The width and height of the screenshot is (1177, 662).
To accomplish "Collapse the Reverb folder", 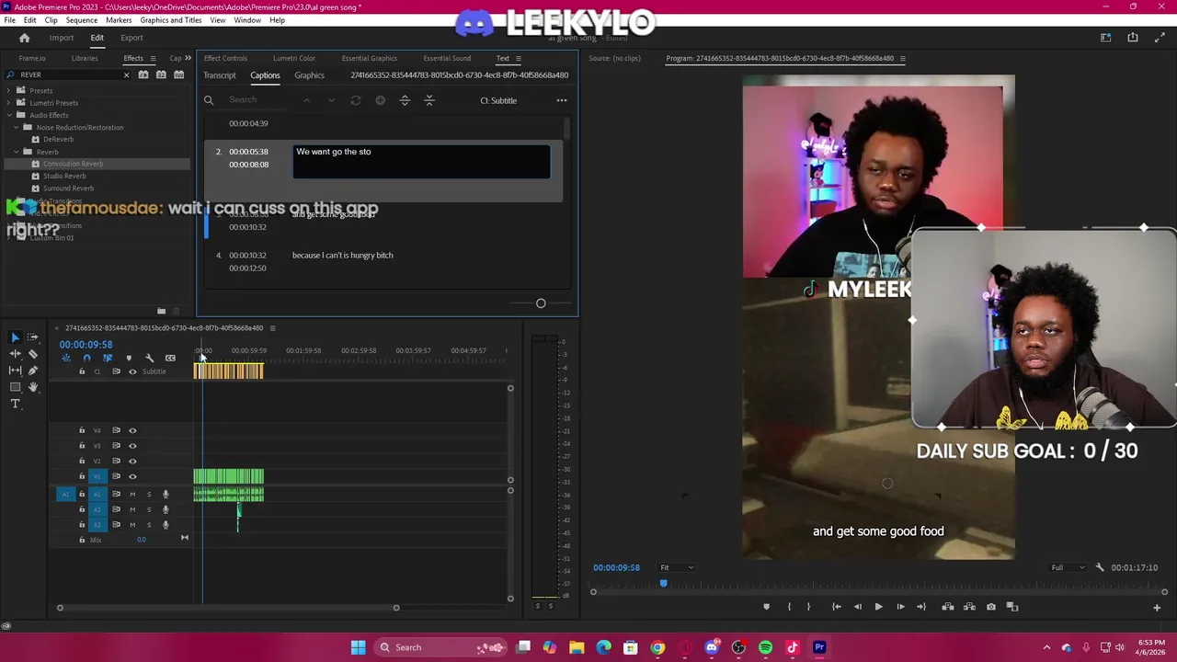I will pyautogui.click(x=16, y=152).
